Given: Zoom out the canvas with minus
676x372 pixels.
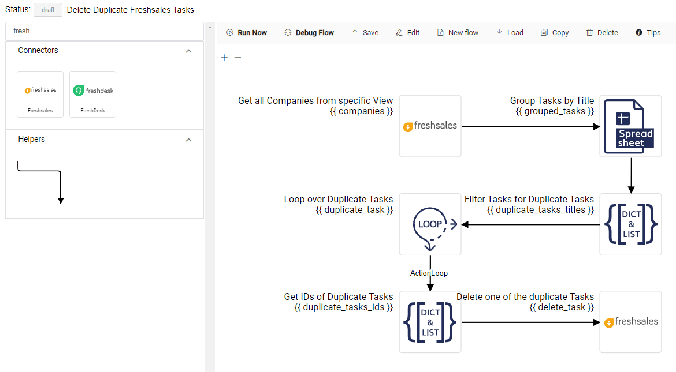Looking at the screenshot, I should [x=237, y=57].
